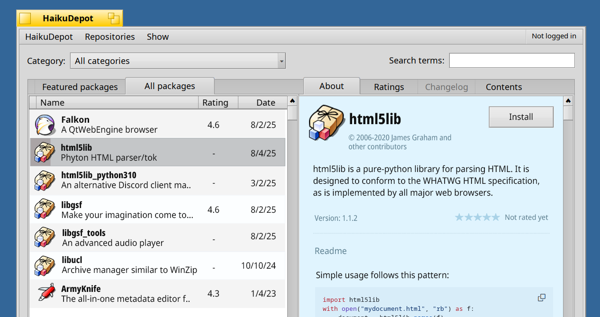
Task: Click the HaikuDepot window zoom button
Action: (113, 18)
